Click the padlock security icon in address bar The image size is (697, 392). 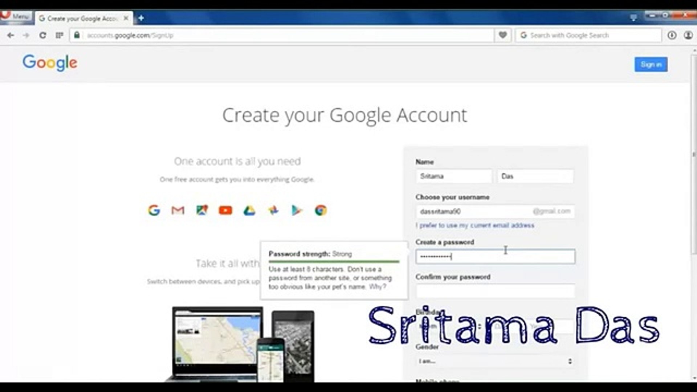pyautogui.click(x=77, y=35)
